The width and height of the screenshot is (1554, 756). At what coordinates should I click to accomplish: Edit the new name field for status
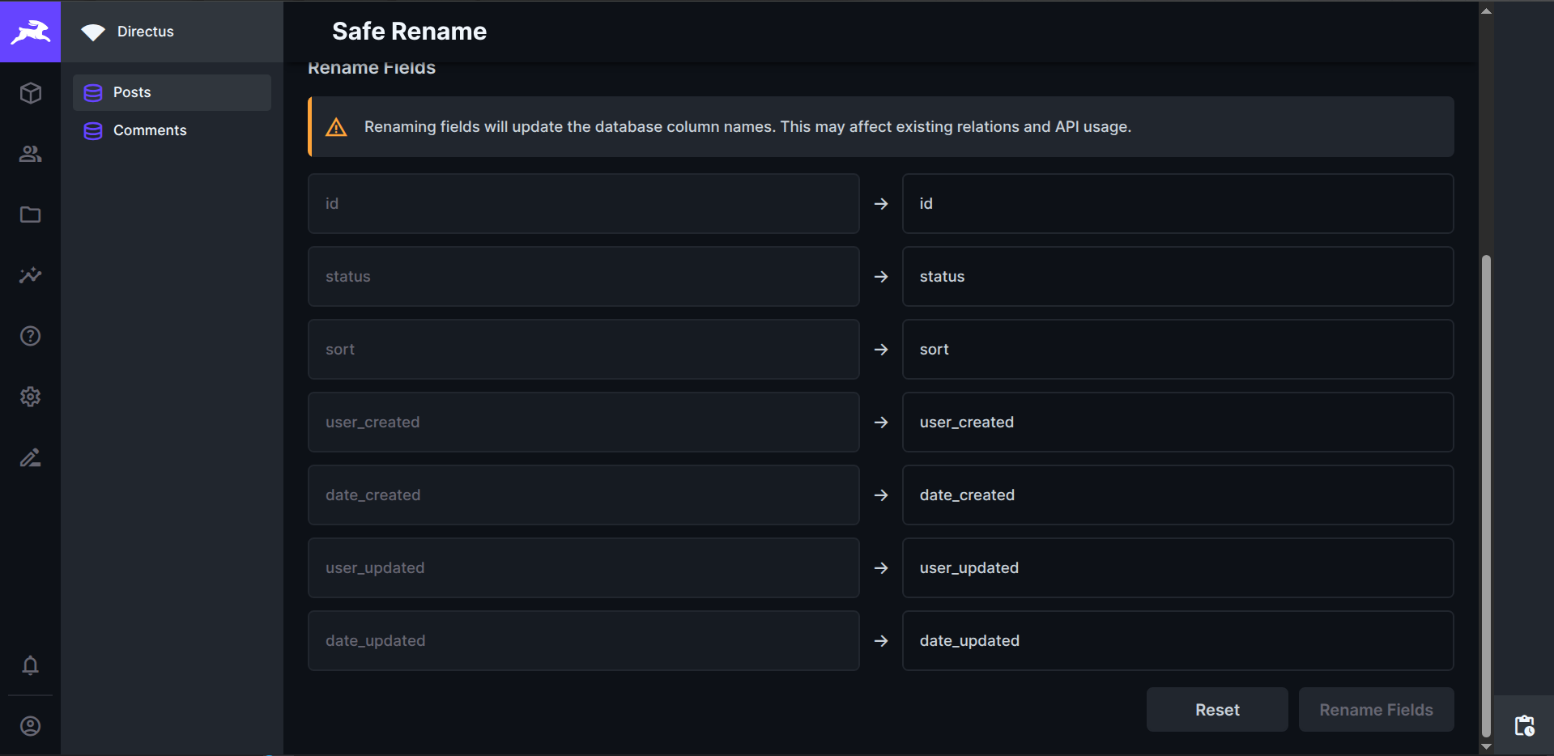pos(1177,277)
